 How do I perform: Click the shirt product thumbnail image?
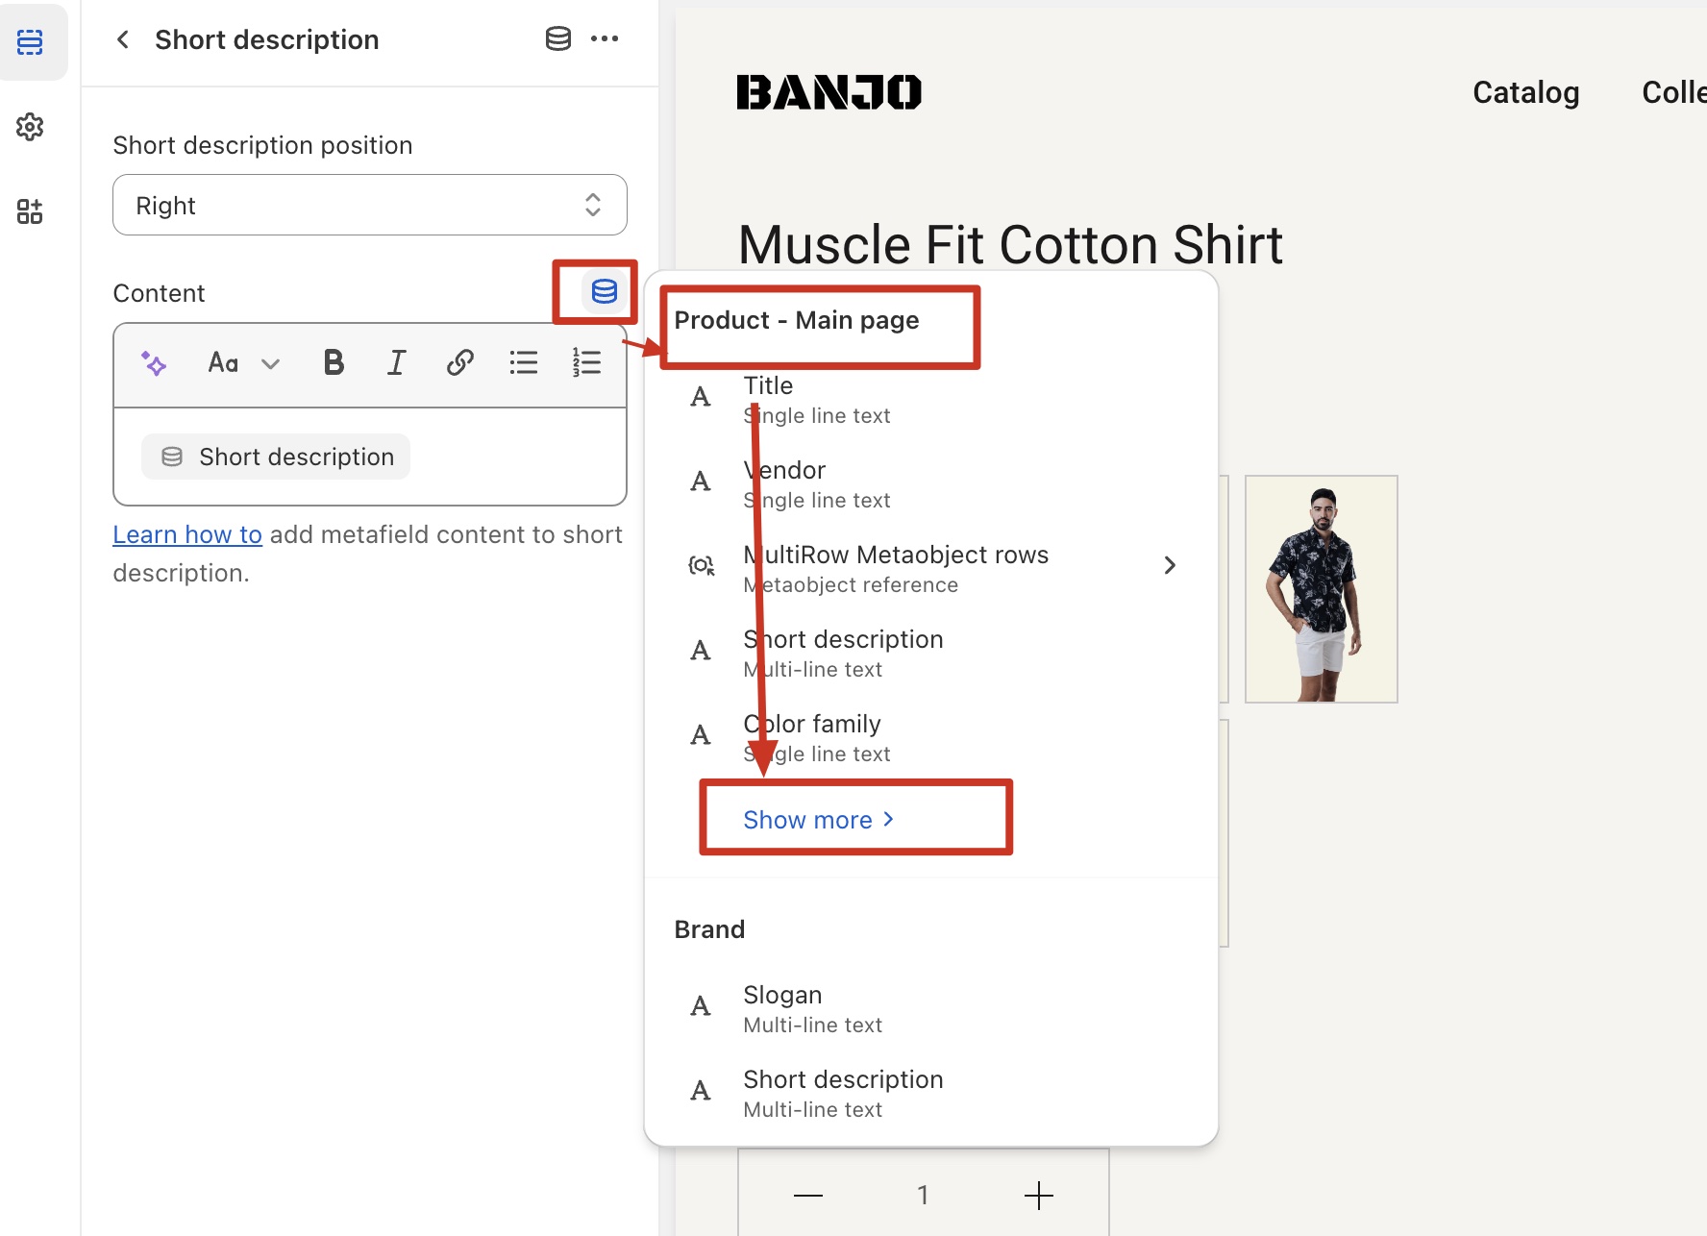[x=1322, y=589]
